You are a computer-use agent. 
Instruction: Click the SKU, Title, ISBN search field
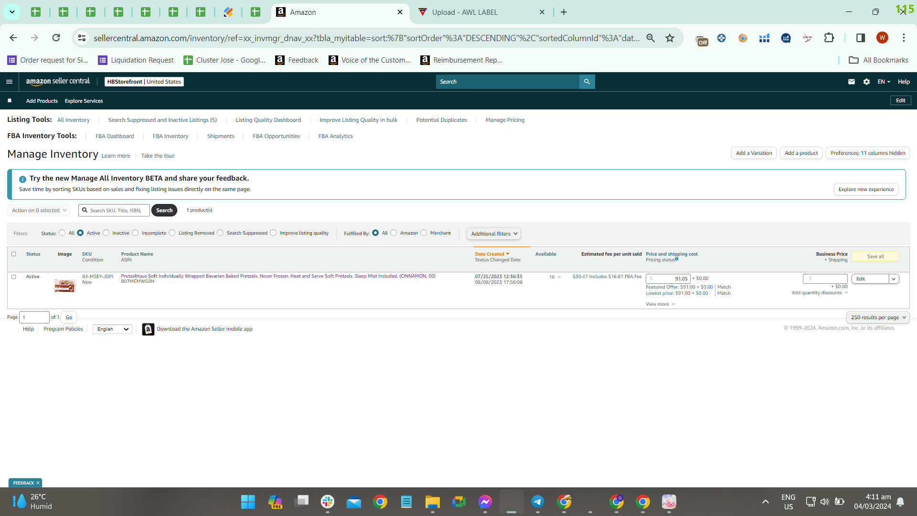pyautogui.click(x=114, y=210)
